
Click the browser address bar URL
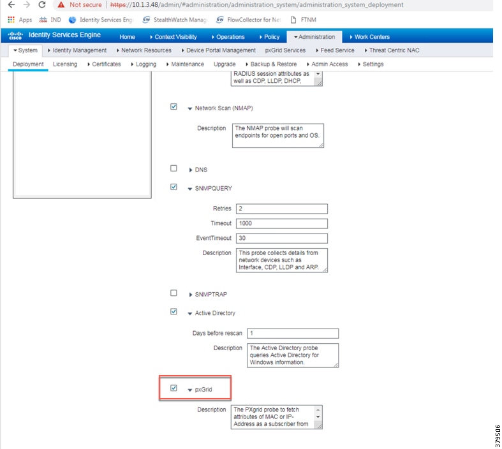[x=257, y=5]
